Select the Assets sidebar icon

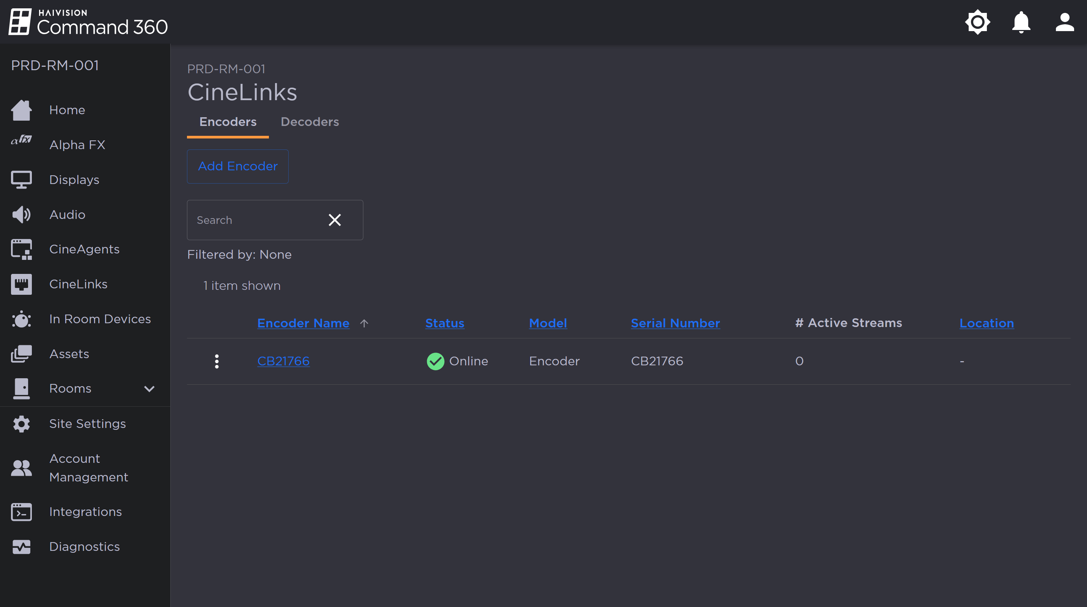point(21,354)
